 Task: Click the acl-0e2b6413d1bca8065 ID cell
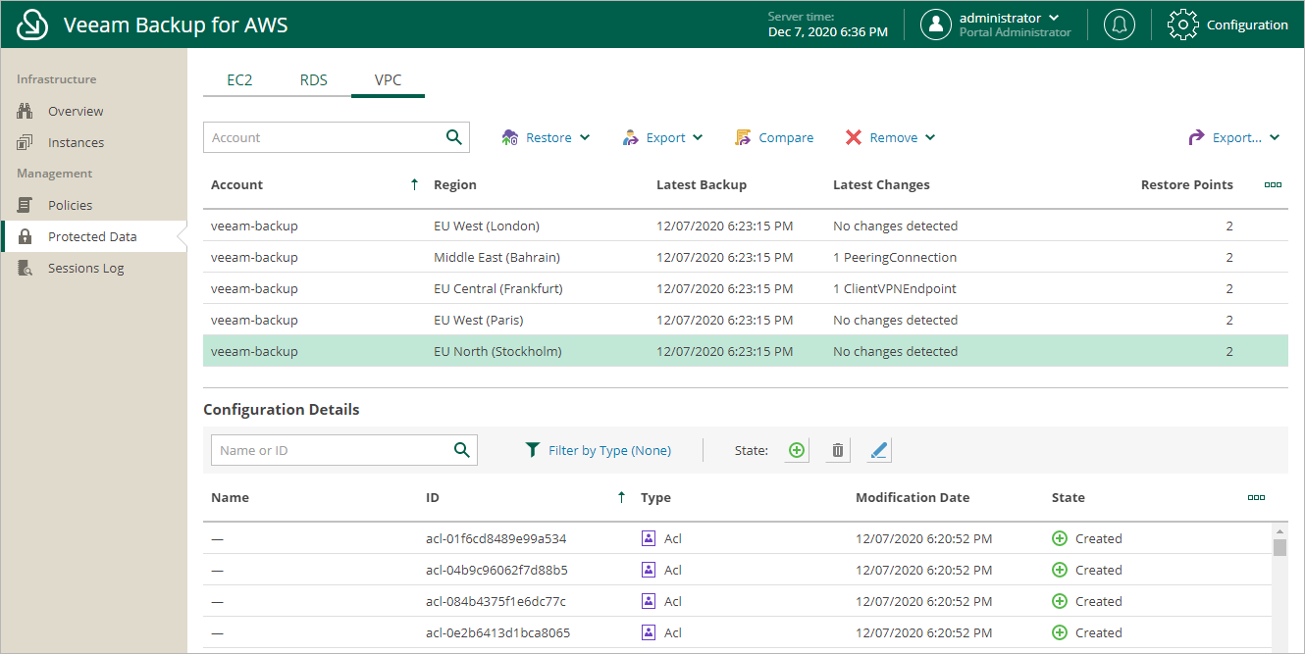coord(497,632)
